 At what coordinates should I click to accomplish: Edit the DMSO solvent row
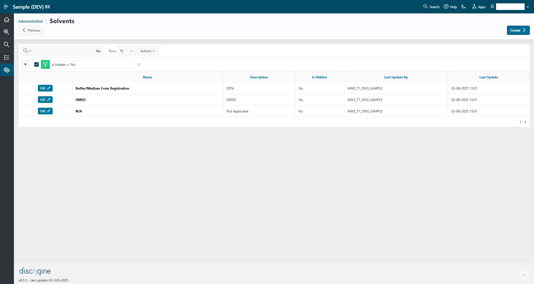click(x=45, y=100)
